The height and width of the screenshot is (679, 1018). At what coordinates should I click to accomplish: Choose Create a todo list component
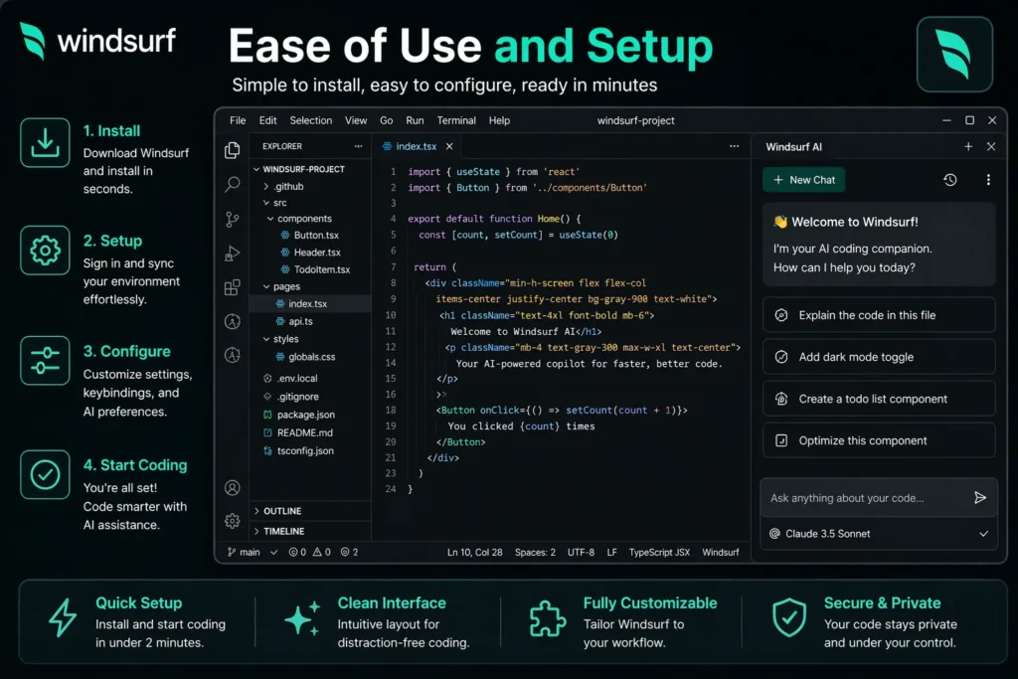tap(879, 400)
